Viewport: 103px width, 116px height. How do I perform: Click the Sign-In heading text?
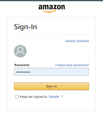[25, 27]
